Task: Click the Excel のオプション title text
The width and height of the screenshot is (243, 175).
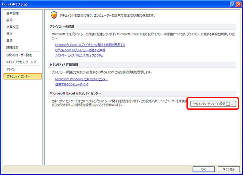Action: pos(15,4)
